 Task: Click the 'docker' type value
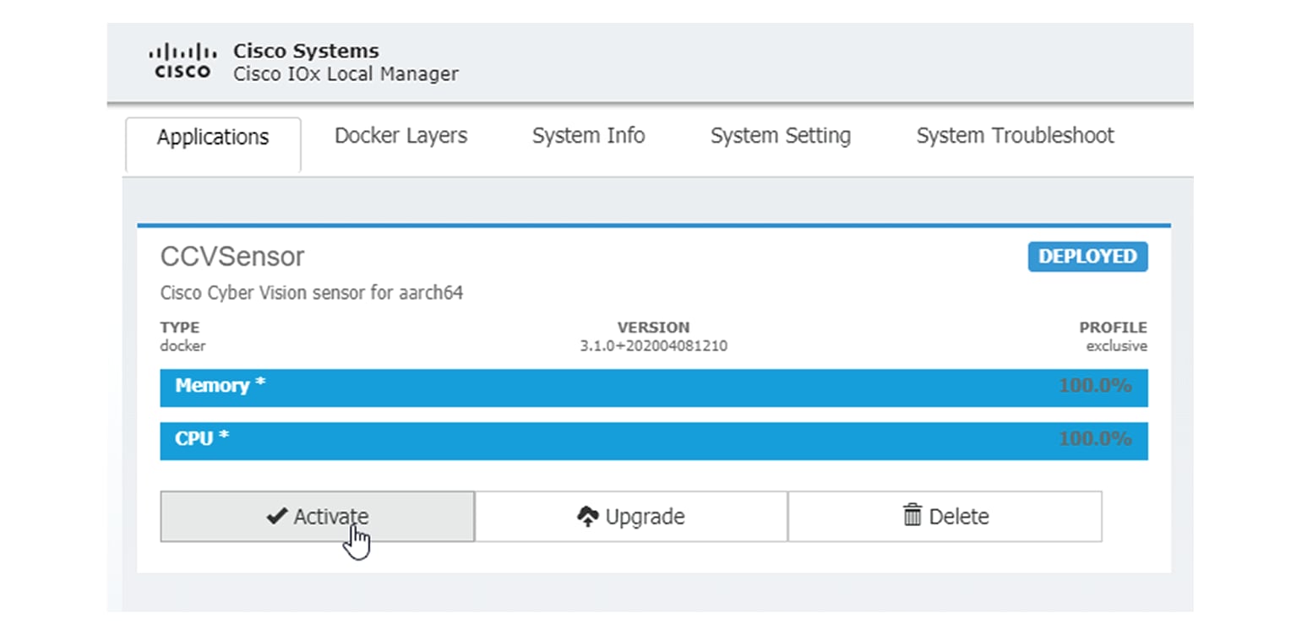182,346
